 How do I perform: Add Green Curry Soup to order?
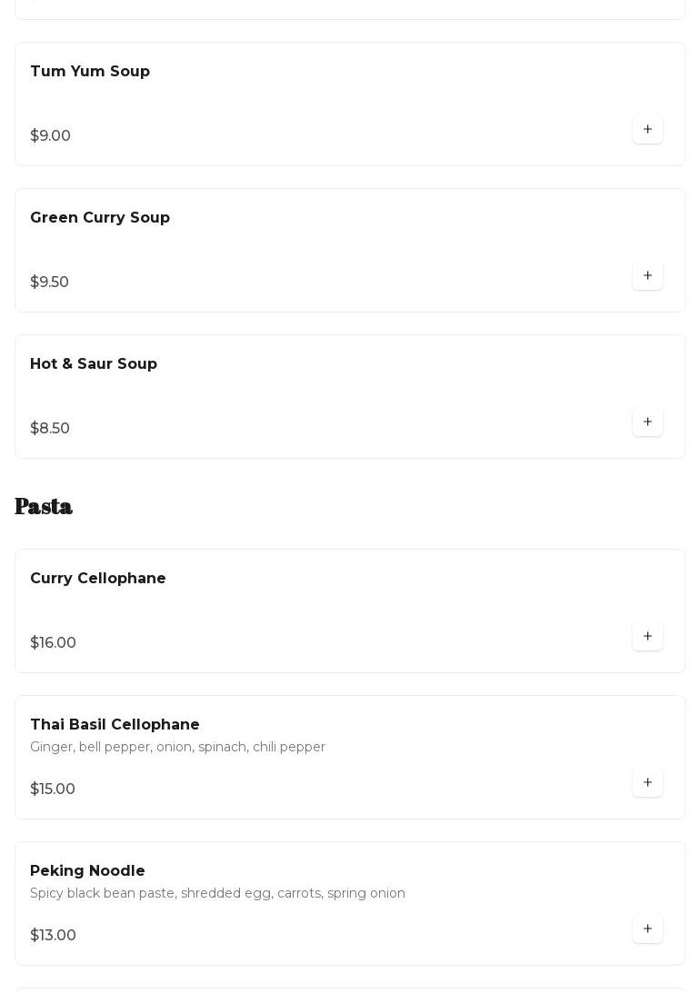coord(647,276)
